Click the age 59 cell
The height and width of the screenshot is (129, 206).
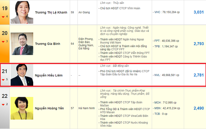[x=72, y=12]
